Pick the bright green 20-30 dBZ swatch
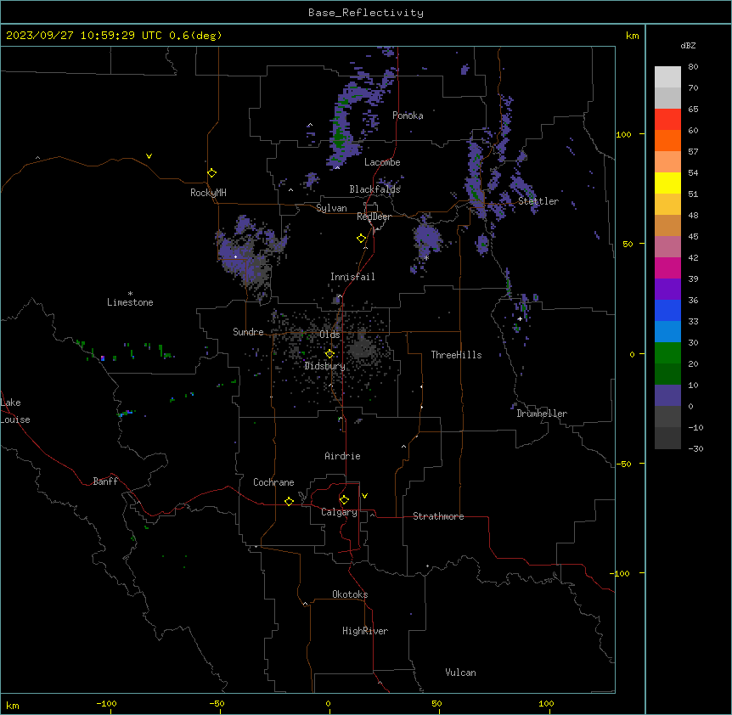The image size is (732, 715). tap(667, 353)
